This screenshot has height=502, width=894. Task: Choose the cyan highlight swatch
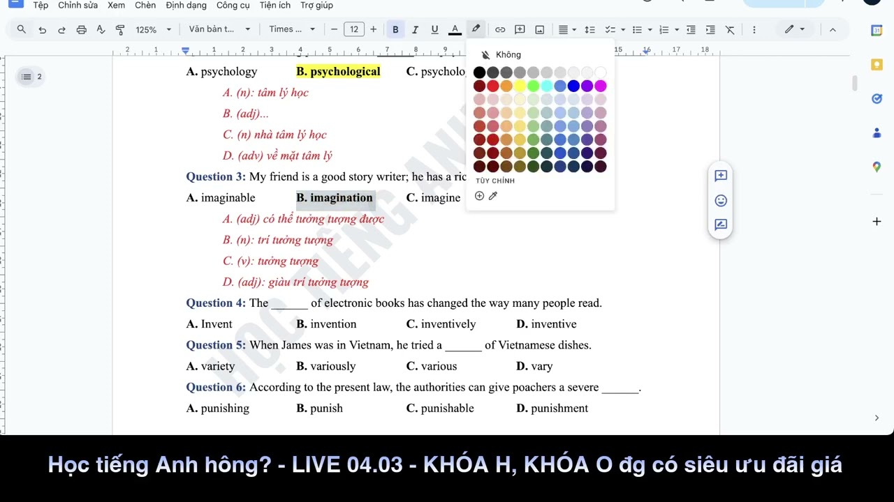[547, 86]
